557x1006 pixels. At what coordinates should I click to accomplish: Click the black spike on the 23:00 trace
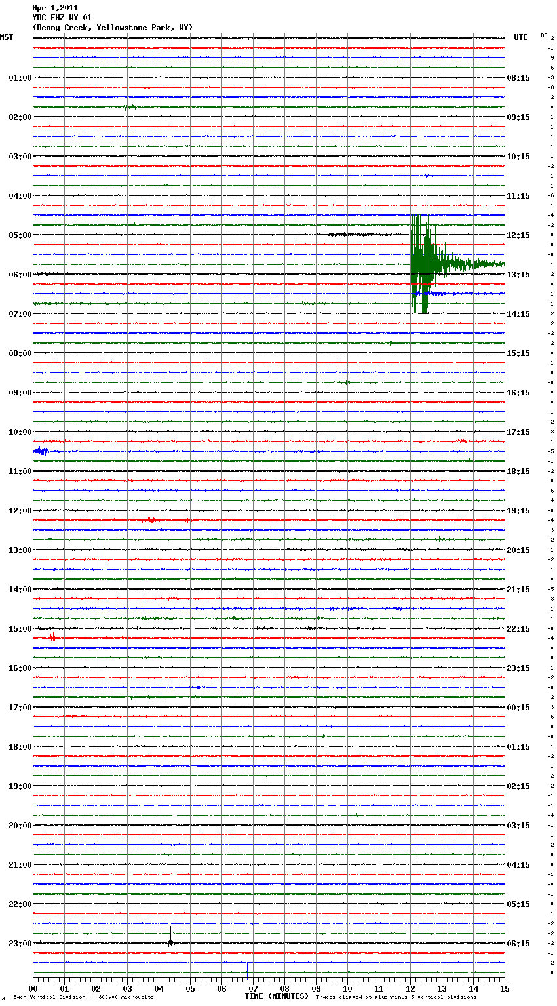(x=170, y=940)
